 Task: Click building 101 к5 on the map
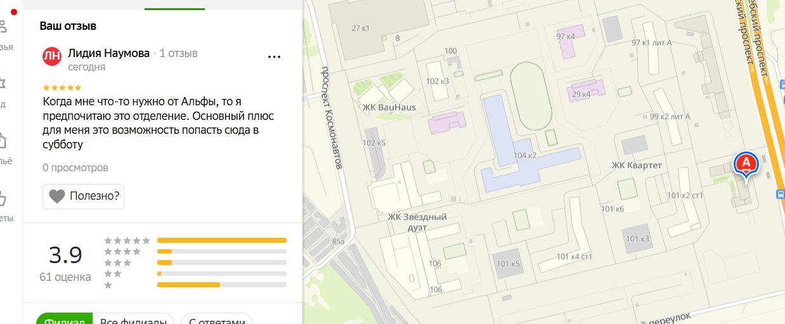pyautogui.click(x=508, y=264)
